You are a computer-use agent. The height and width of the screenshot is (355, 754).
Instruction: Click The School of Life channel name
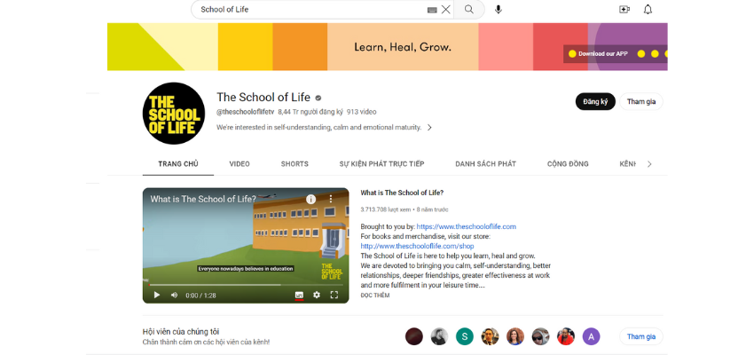tap(263, 97)
